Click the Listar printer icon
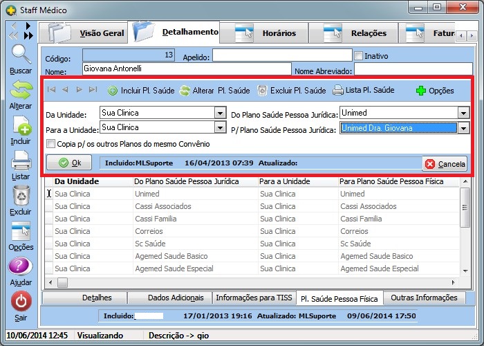 pyautogui.click(x=21, y=161)
